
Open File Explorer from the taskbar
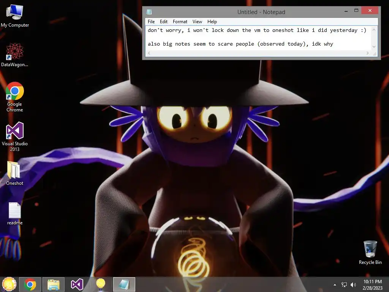[54, 284]
